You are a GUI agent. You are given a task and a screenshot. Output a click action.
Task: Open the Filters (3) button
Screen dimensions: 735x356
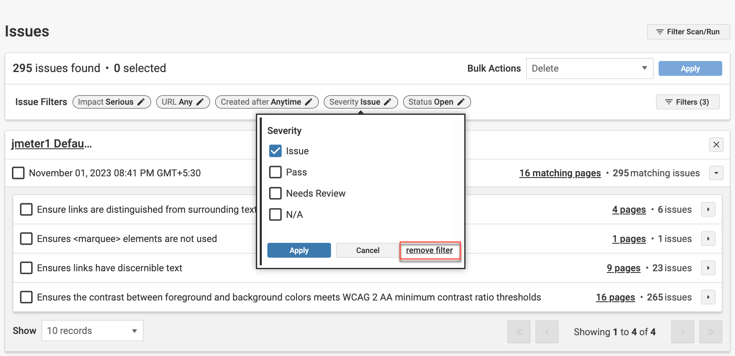[x=687, y=102]
